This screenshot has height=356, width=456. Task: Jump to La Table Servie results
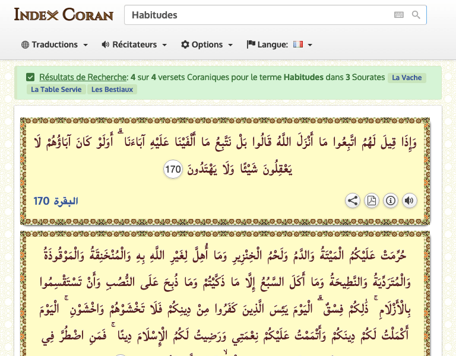coord(55,90)
